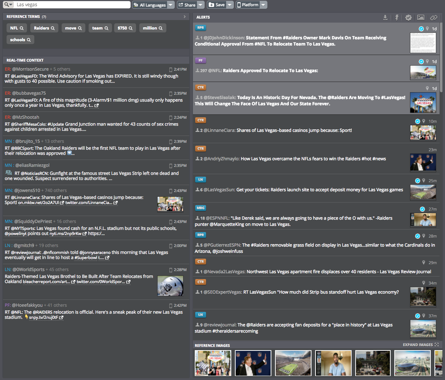
Task: Toggle the lightning bolt filter in Alerts
Action: [397, 17]
